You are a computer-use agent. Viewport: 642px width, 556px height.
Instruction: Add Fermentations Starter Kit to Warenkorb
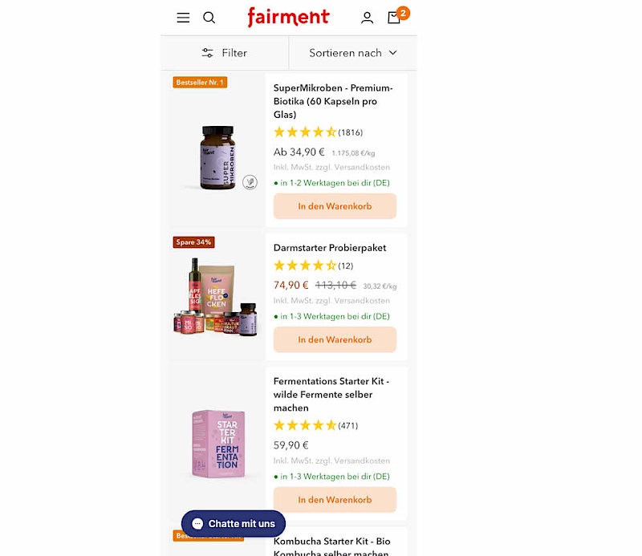335,500
